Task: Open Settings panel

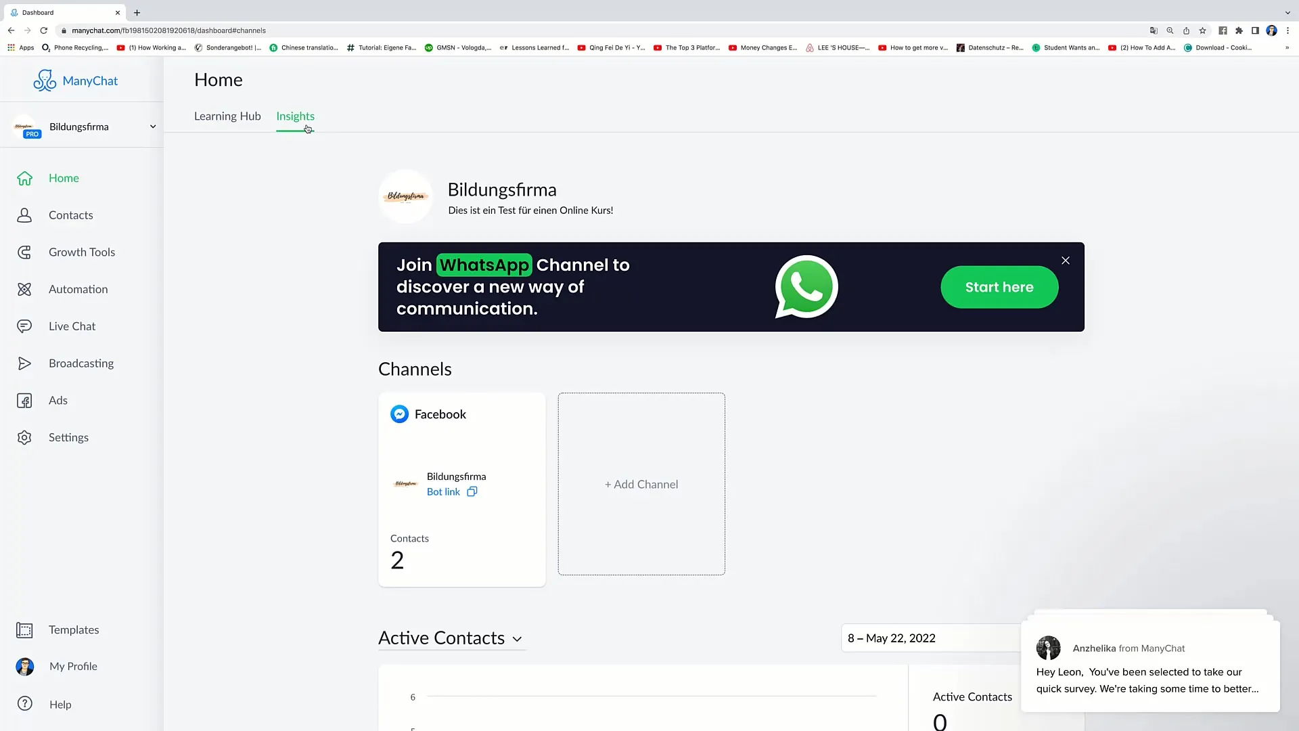Action: click(68, 437)
